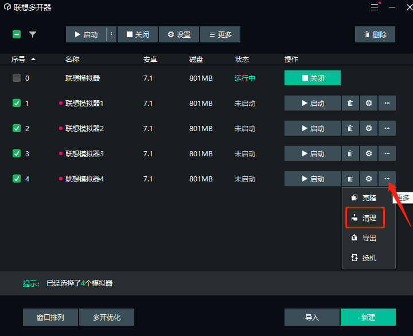
Task: Click the 窗口排列 window arrange button
Action: coord(50,317)
